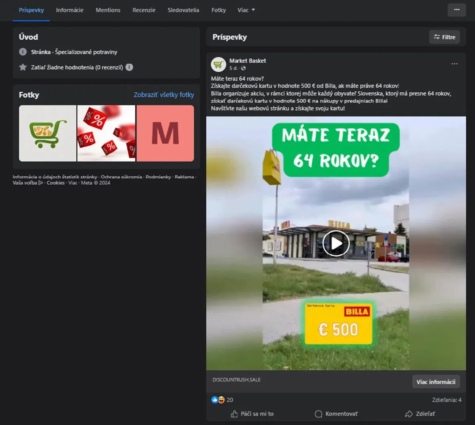Open the Filtre posts filter
Image resolution: width=475 pixels, height=425 pixels.
click(444, 37)
